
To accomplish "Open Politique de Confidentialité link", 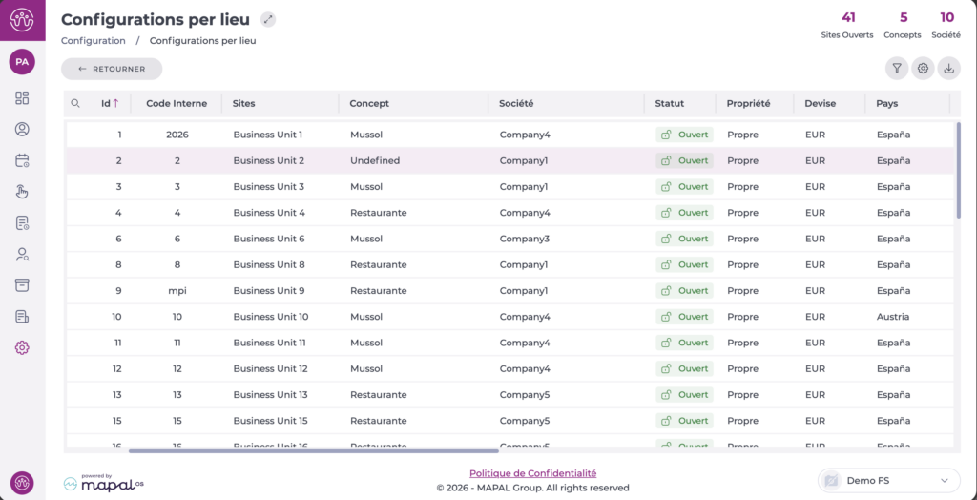I will 532,472.
